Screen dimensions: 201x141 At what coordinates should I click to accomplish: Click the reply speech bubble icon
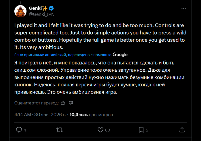click(x=19, y=130)
